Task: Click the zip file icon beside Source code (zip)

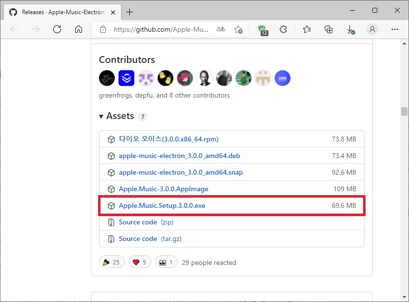Action: [x=111, y=222]
